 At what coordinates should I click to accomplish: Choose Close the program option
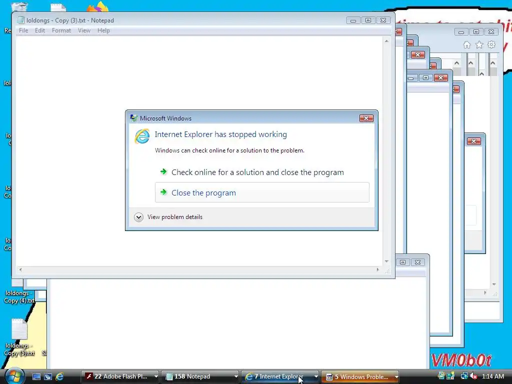262,192
